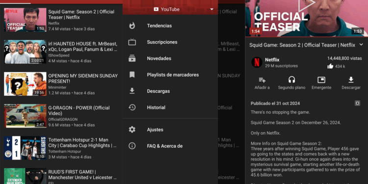
Task: Tap '14,448,800 vistas' view count
Action: 344,58
